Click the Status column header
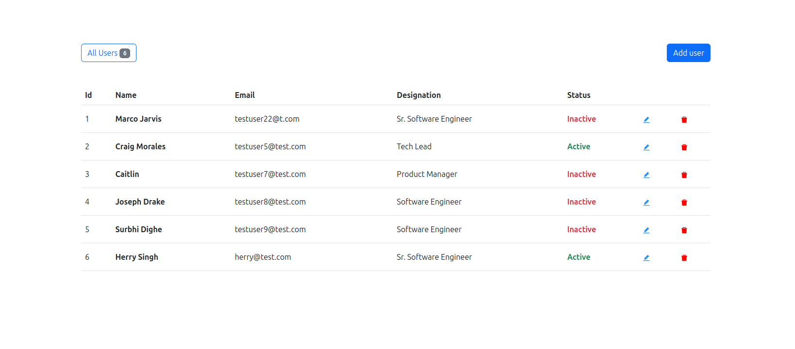The height and width of the screenshot is (349, 795). tap(578, 95)
